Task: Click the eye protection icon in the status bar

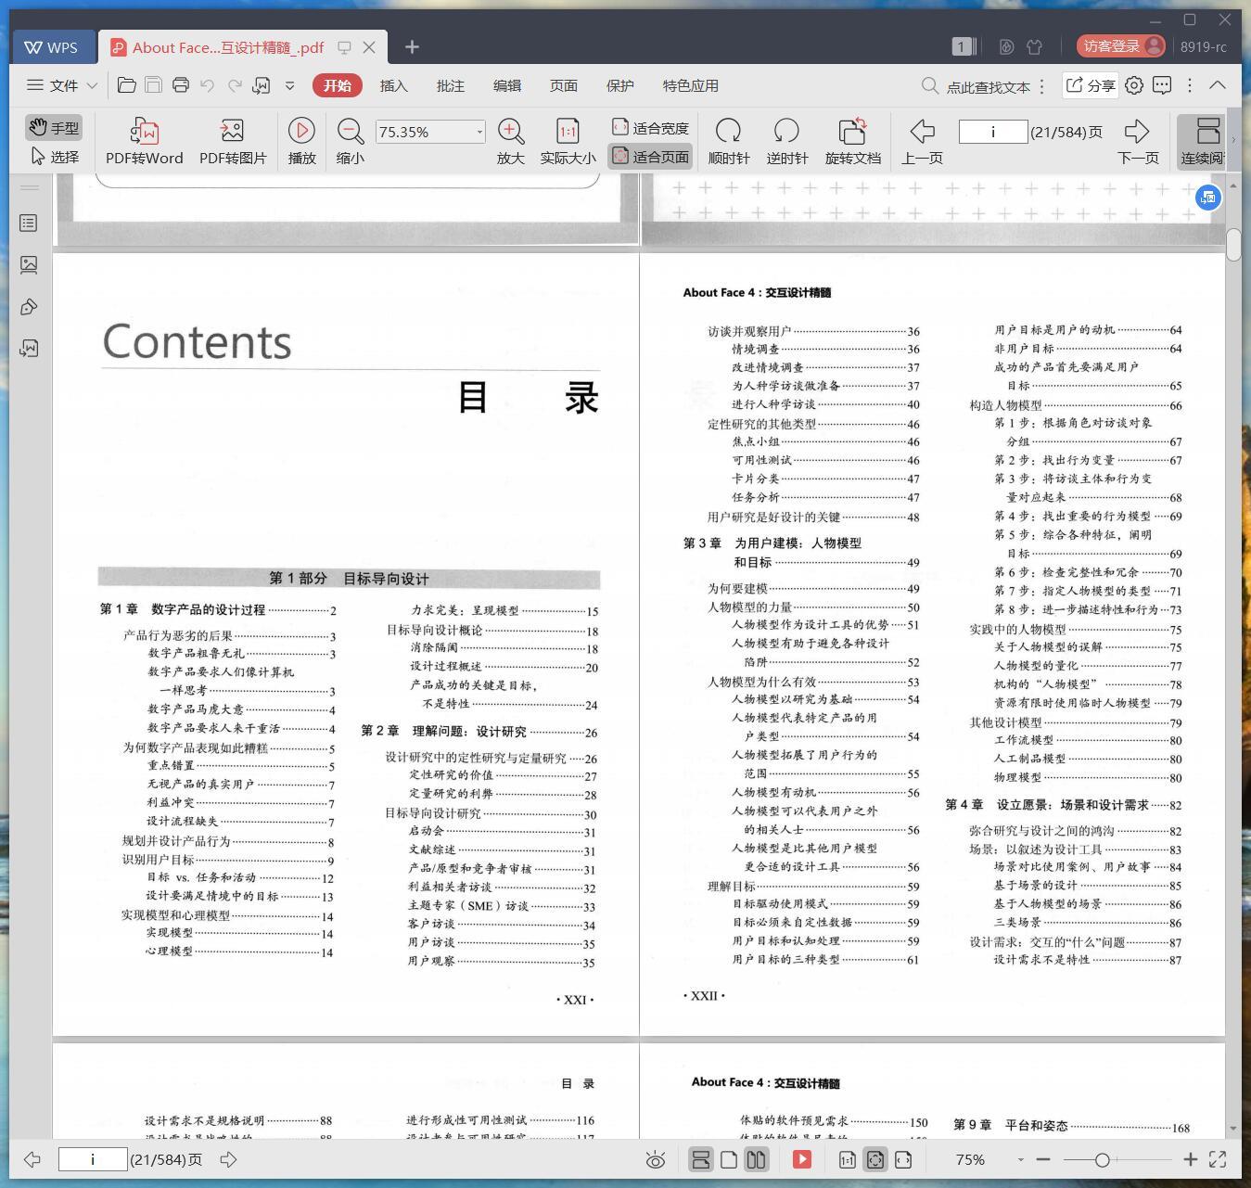Action: coord(656,1159)
